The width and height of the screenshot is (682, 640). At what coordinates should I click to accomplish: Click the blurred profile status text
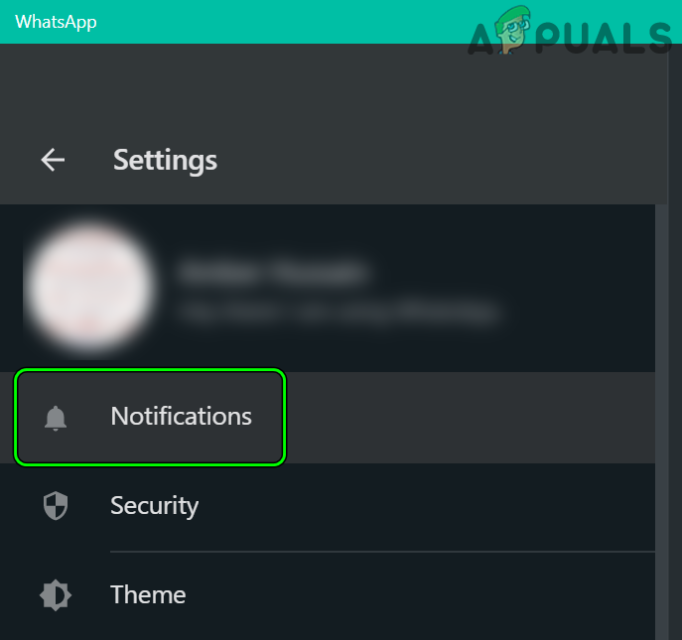(338, 313)
